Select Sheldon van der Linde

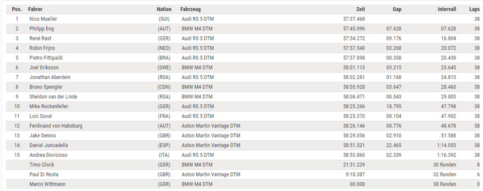tap(53, 96)
